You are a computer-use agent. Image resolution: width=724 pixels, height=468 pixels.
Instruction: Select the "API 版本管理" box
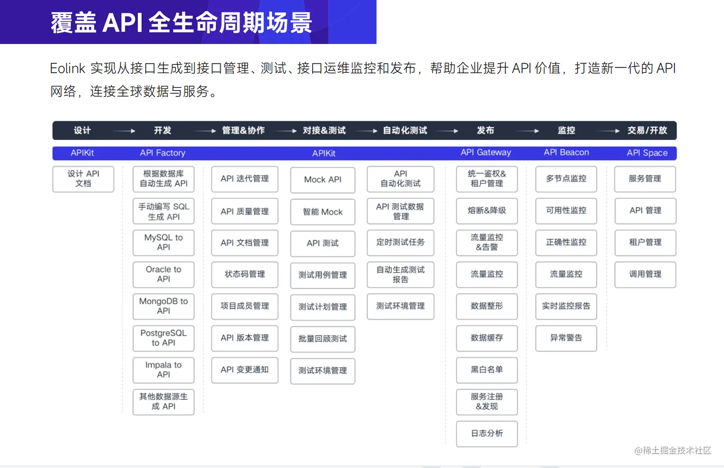point(245,338)
